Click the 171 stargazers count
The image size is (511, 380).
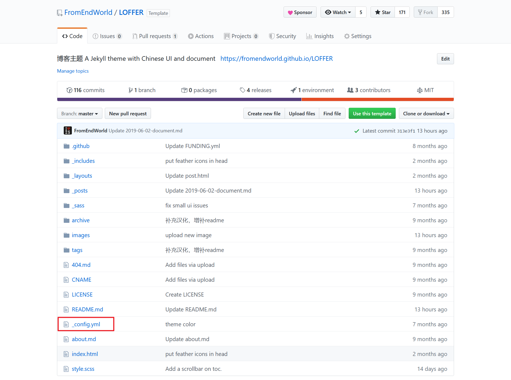point(402,12)
